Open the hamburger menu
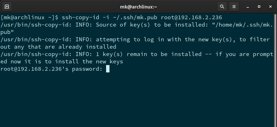Image resolution: width=277 pixels, height=127 pixels. click(234, 6)
